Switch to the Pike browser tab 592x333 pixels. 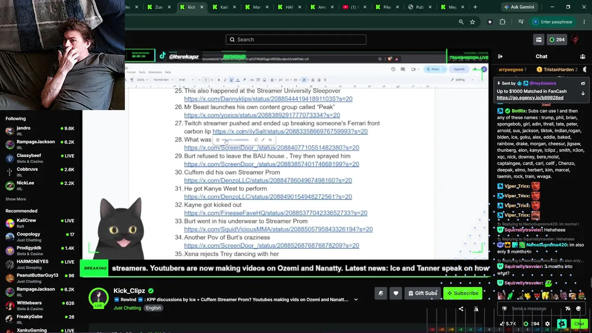click(386, 7)
